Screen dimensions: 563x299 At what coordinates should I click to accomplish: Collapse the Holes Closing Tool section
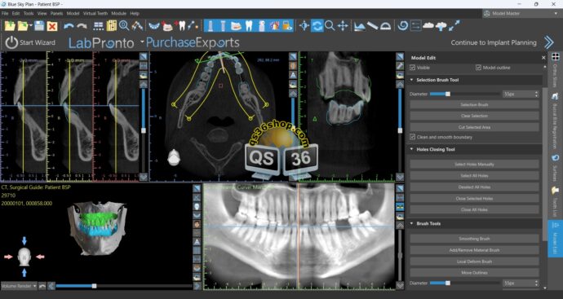click(x=411, y=149)
